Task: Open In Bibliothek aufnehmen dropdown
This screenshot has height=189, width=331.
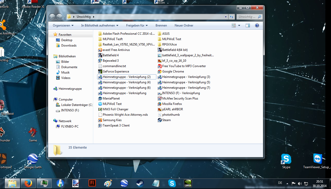Action: [100, 25]
